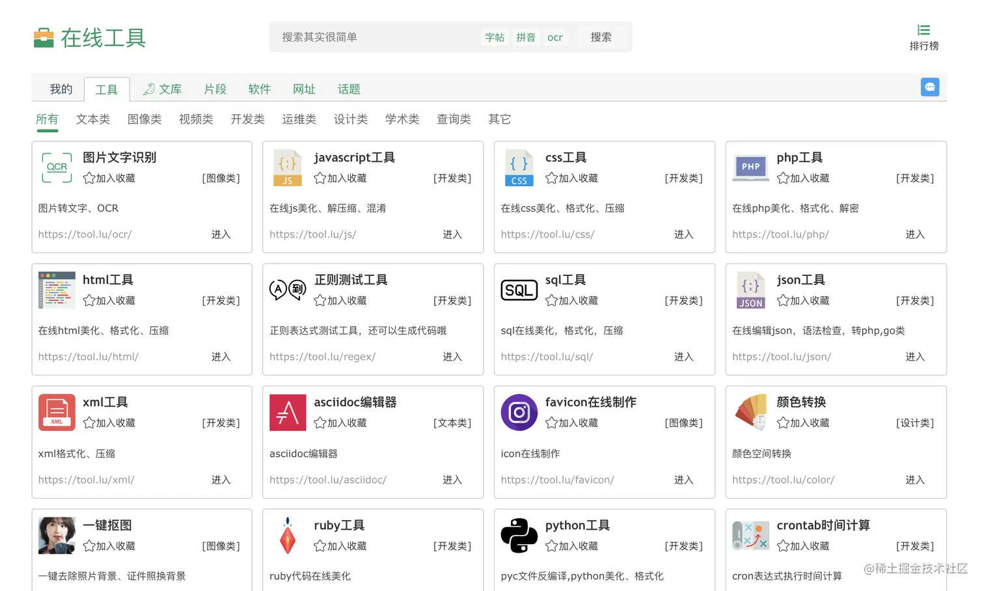Image resolution: width=984 pixels, height=591 pixels.
Task: Click the 搜索 search button
Action: pyautogui.click(x=601, y=37)
